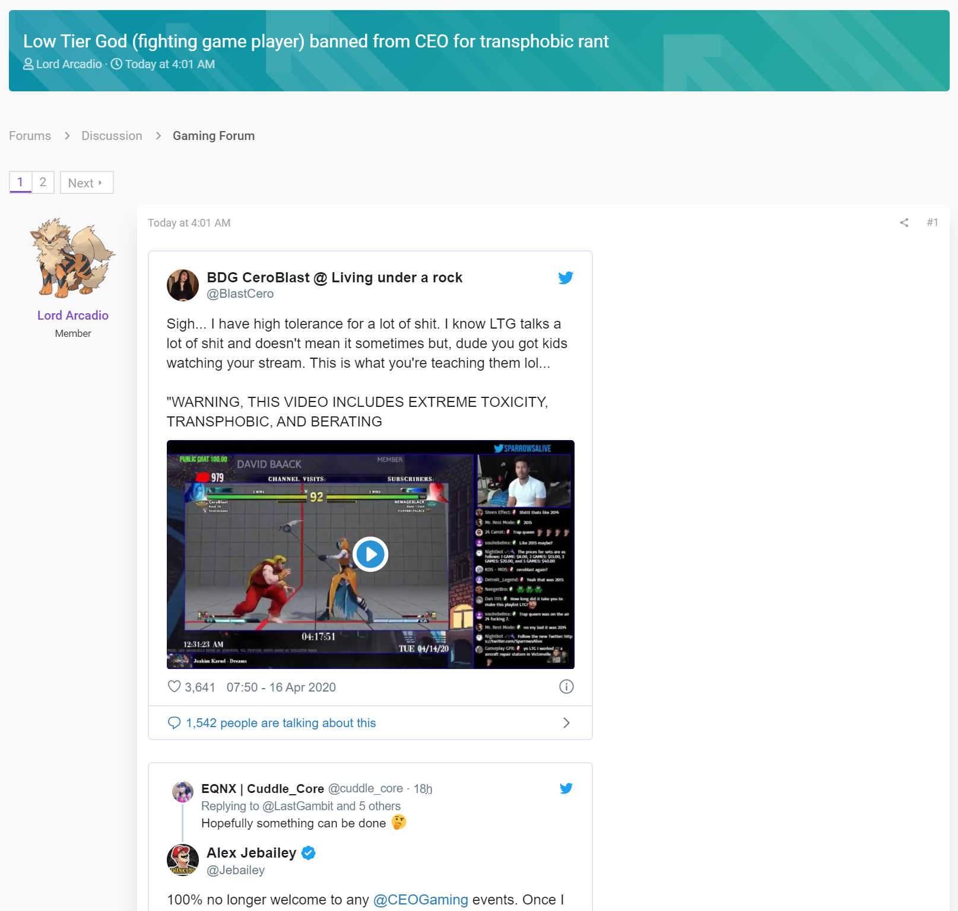The height and width of the screenshot is (911, 958).
Task: Open the Forums breadcrumb link
Action: [30, 136]
